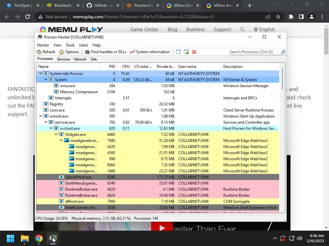This screenshot has width=329, height=246.
Task: Bookmark this page with the star icon
Action: tap(278, 17)
